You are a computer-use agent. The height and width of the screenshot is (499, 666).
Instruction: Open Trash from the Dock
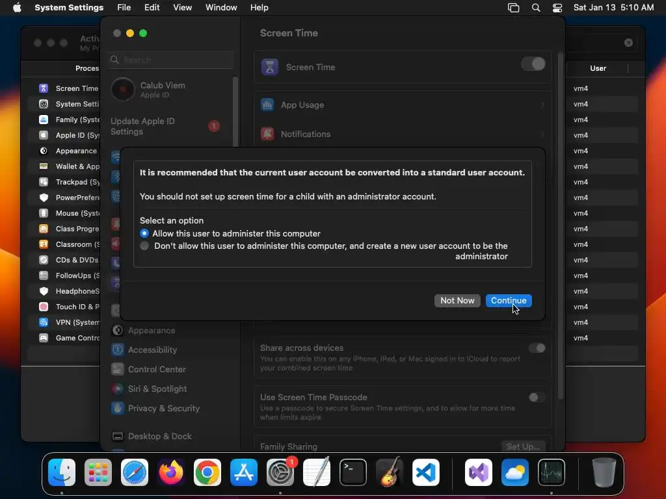tap(604, 472)
